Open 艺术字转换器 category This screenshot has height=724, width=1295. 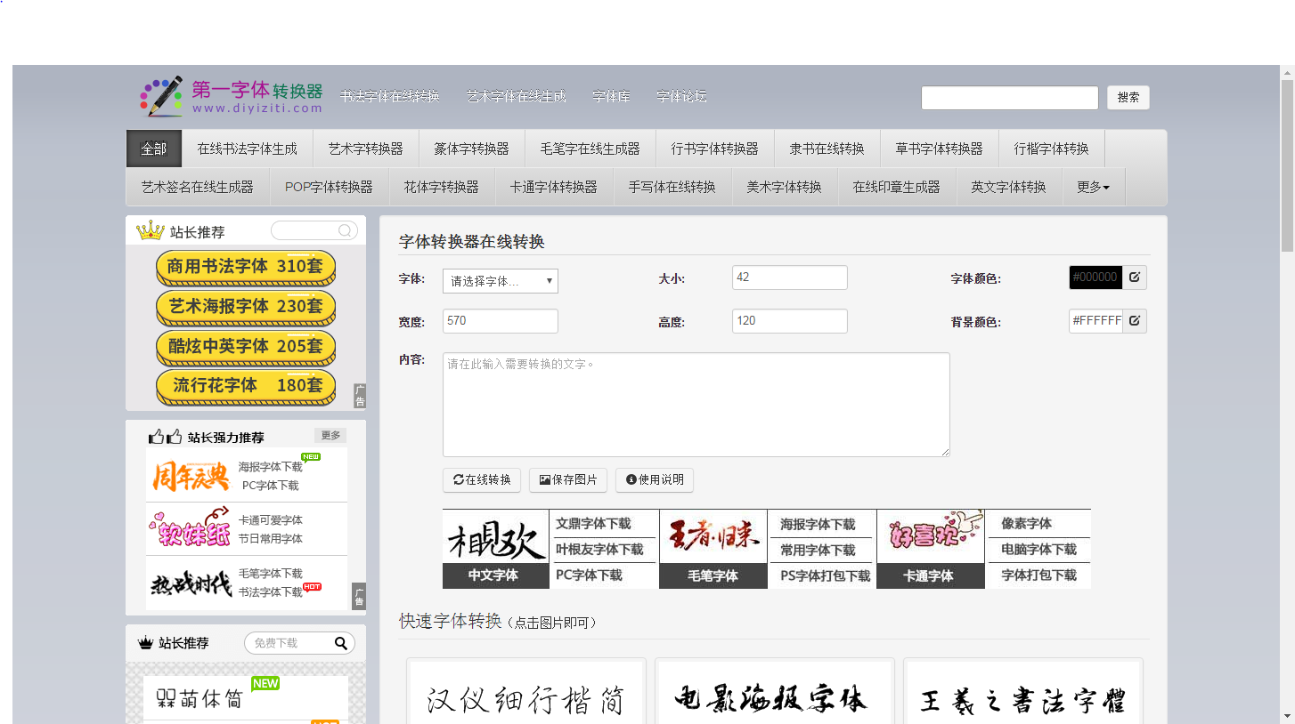(366, 149)
